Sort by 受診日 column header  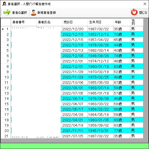[75, 22]
